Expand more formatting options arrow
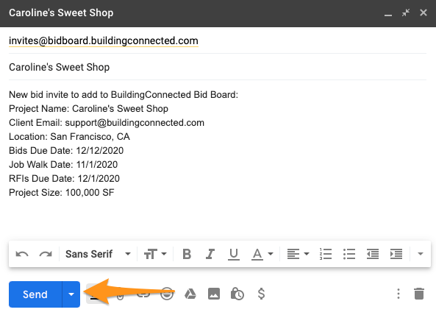Viewport: 436px width, 315px height. click(421, 254)
